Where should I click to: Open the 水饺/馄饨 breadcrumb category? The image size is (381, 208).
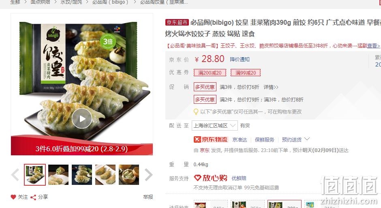point(71,2)
